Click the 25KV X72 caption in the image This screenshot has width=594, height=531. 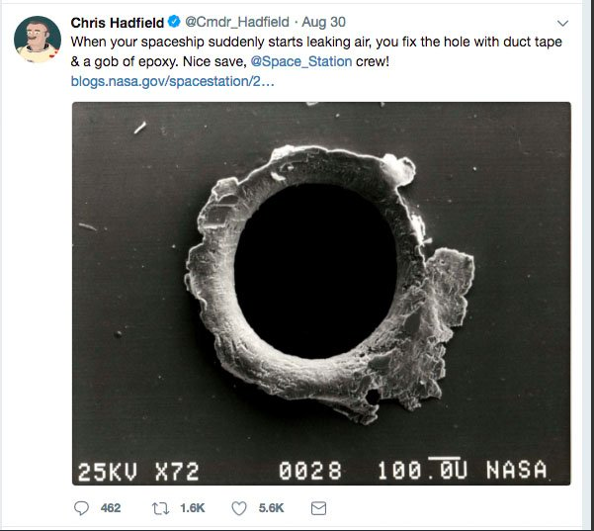click(138, 472)
